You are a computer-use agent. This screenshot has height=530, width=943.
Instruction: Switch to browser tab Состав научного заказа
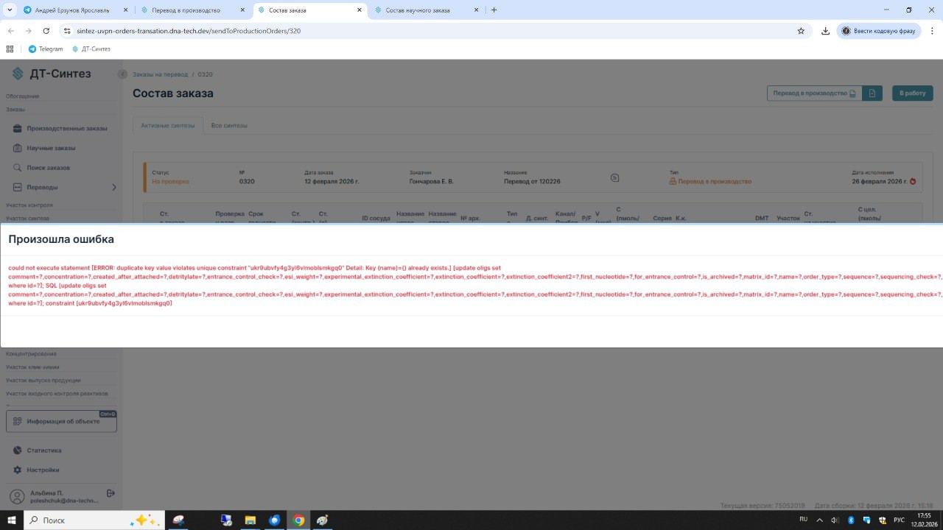[423, 10]
